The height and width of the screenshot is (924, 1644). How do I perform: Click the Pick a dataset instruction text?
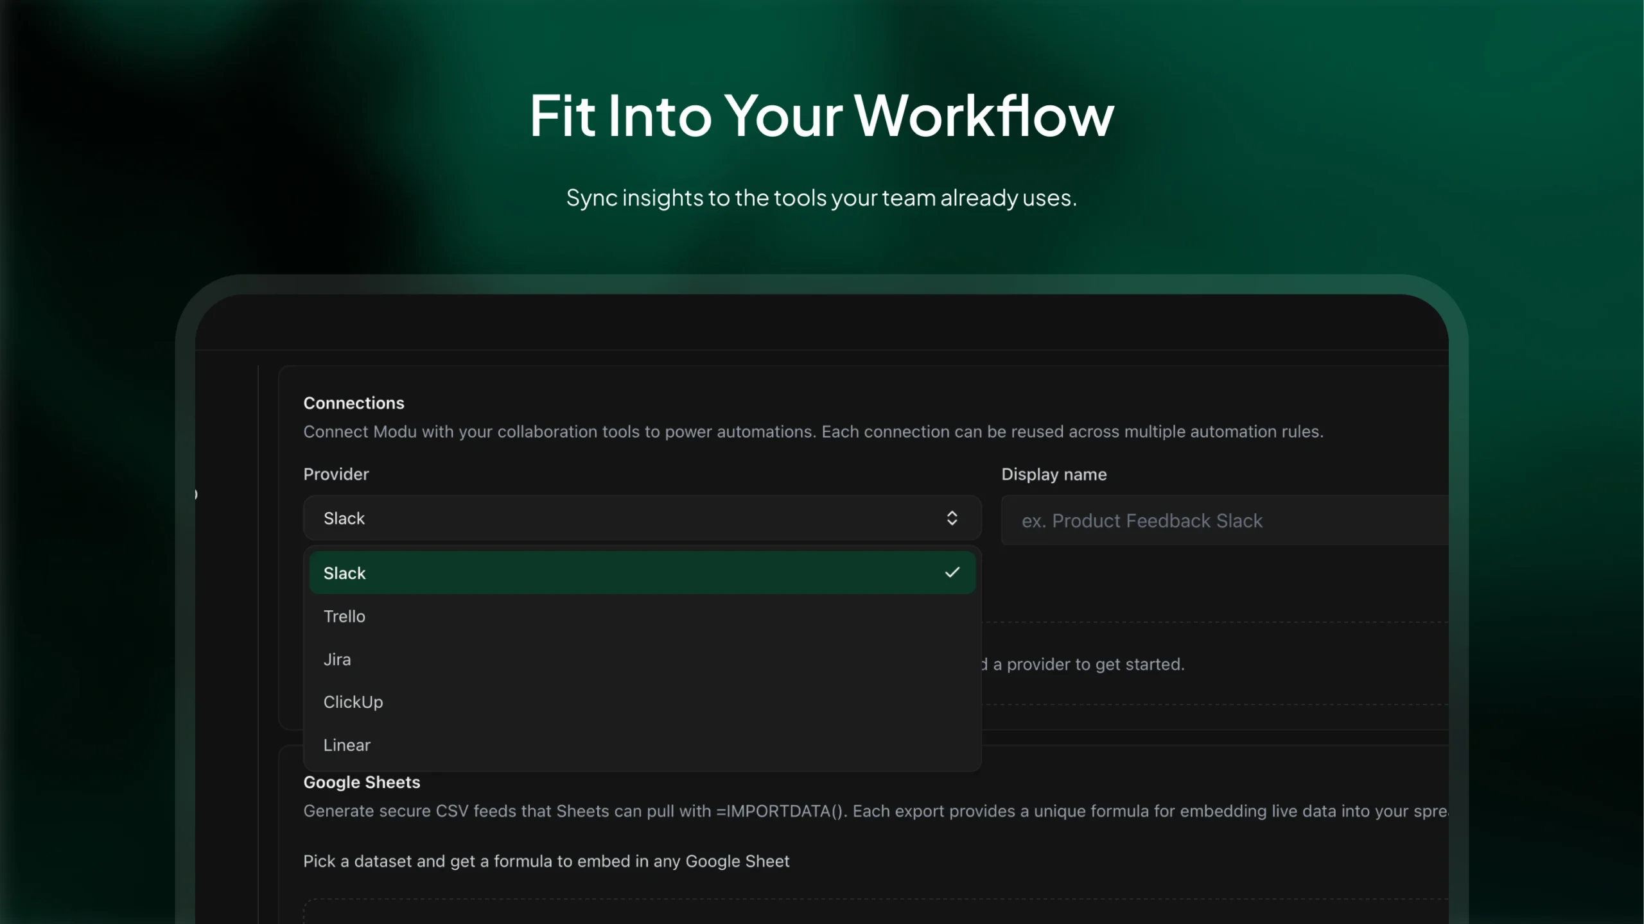[x=546, y=861]
